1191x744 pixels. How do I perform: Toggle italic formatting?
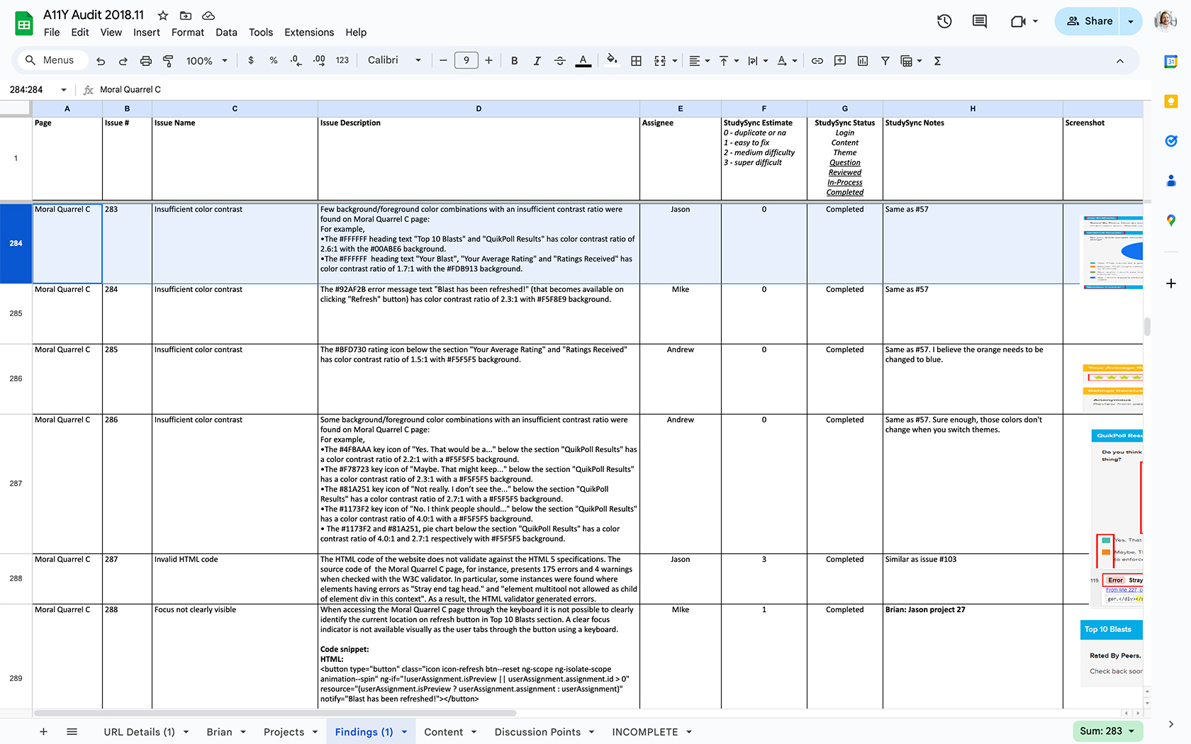coord(537,61)
